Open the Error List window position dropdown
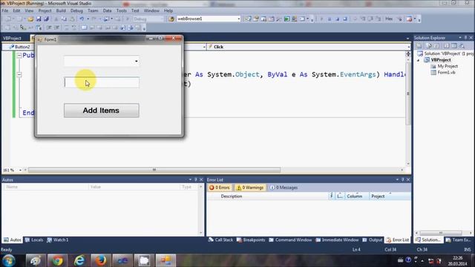 pyautogui.click(x=397, y=179)
